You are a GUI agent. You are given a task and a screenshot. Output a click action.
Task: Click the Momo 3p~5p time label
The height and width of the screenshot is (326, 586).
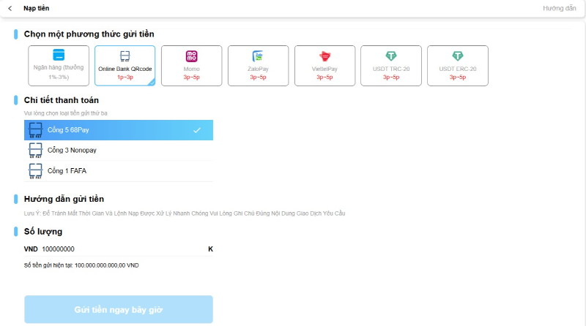[191, 77]
